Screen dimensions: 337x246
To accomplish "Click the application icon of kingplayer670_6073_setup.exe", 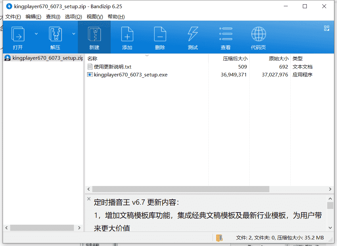I will (90, 75).
